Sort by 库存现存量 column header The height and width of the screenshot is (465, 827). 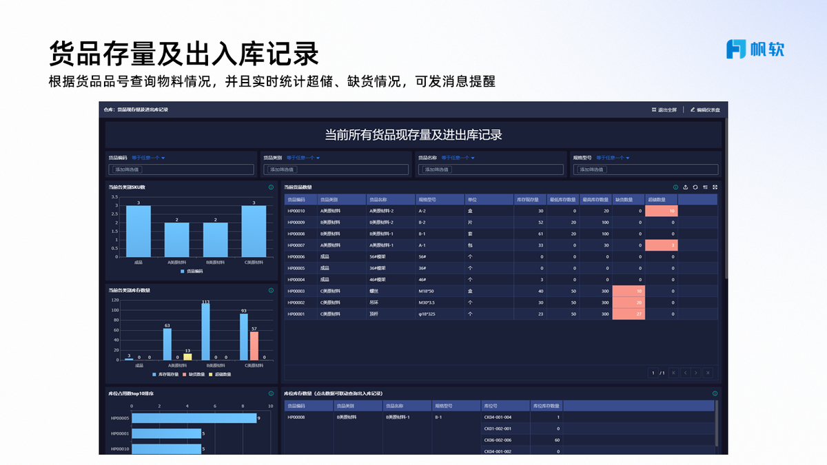[530, 199]
